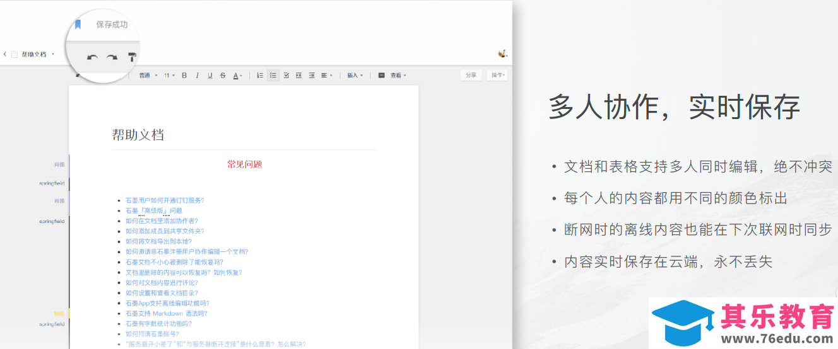Toggle underline formatting
838x349 pixels.
(210, 76)
